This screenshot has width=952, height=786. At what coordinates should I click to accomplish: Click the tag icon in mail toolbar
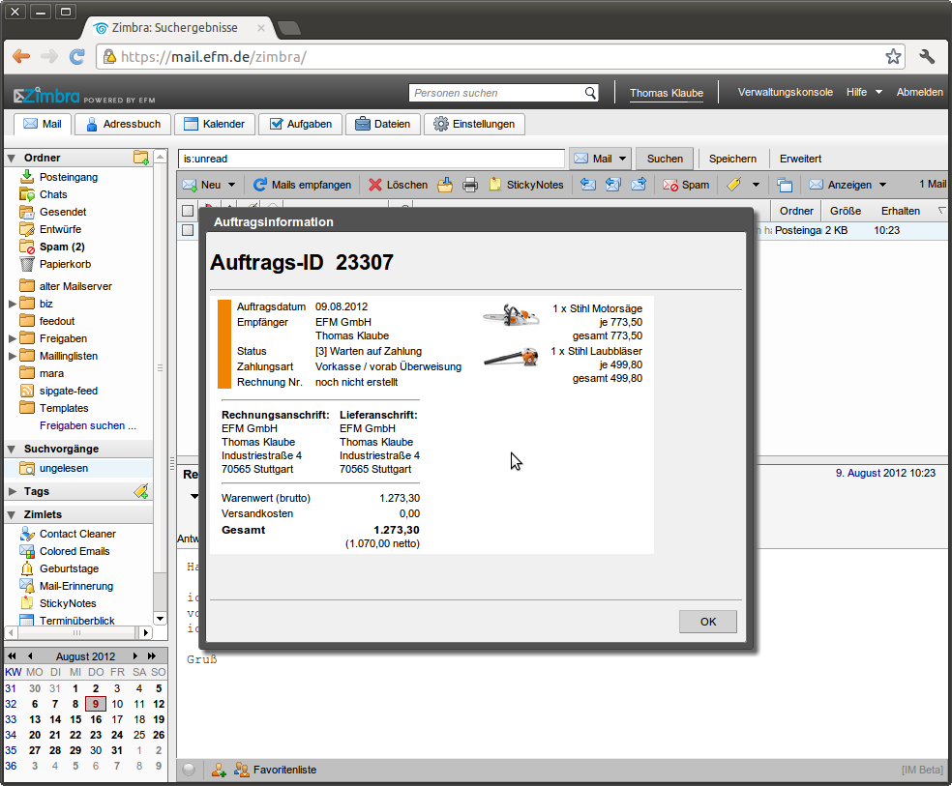coord(734,185)
